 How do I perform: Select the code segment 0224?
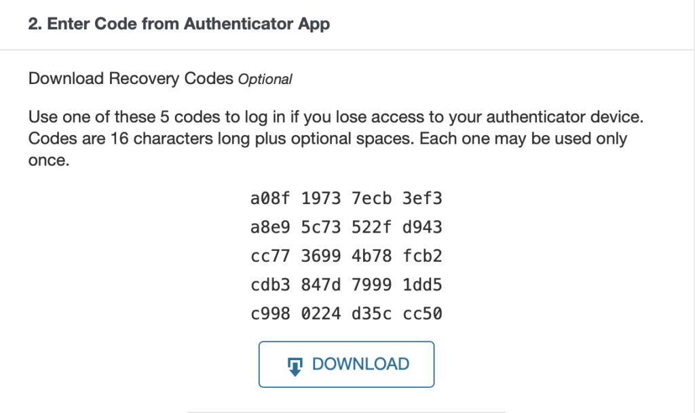tap(320, 314)
